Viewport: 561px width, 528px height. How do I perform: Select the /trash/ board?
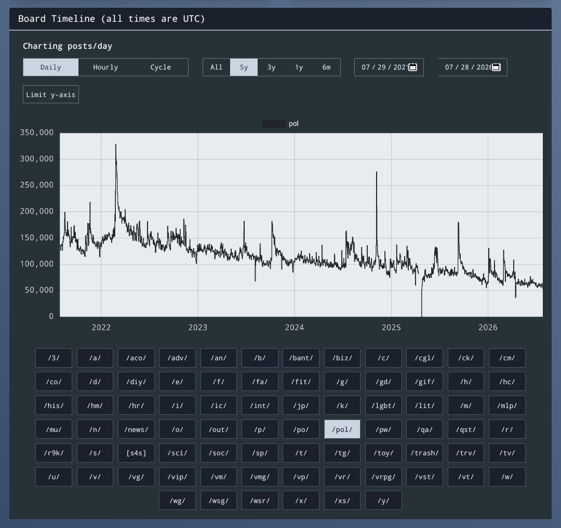pos(425,453)
